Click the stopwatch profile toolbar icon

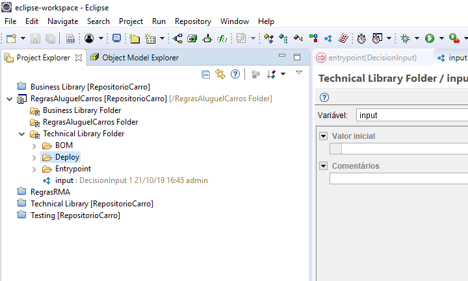pos(361,38)
